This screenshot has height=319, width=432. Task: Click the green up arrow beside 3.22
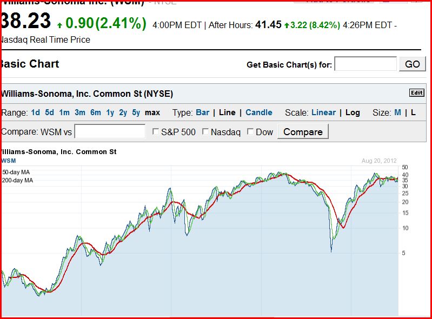pos(287,25)
